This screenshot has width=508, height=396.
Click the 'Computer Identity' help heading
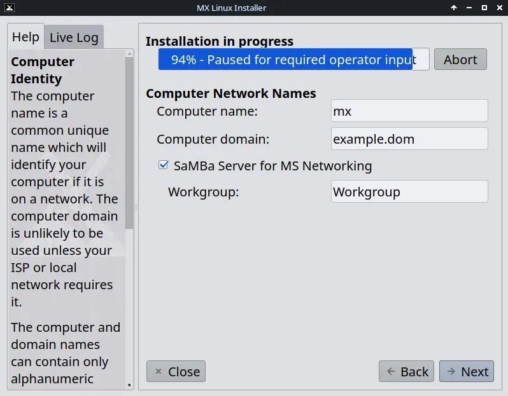tap(43, 70)
